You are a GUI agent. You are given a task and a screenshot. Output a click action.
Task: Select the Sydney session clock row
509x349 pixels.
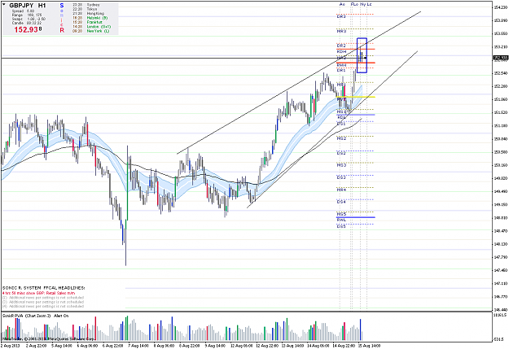(86, 5)
